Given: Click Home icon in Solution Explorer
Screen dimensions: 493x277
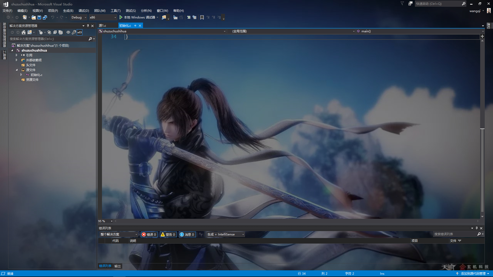Looking at the screenshot, I should tap(24, 32).
